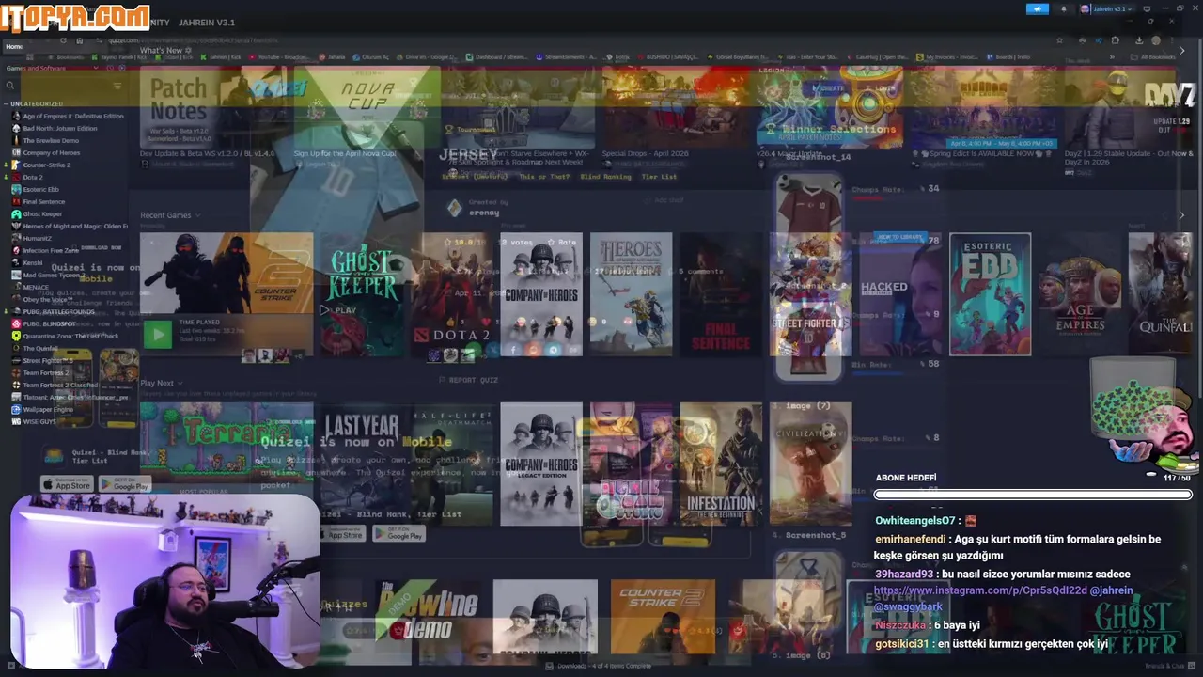The image size is (1203, 677).
Task: Click the library search magnifier icon
Action: click(x=9, y=86)
